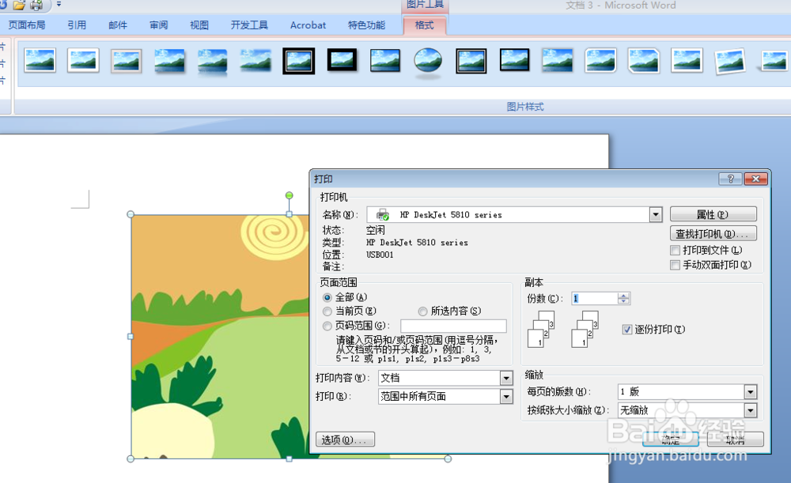Open the Acrobat ribbon tab
Screen dimensions: 791x483
[x=308, y=25]
